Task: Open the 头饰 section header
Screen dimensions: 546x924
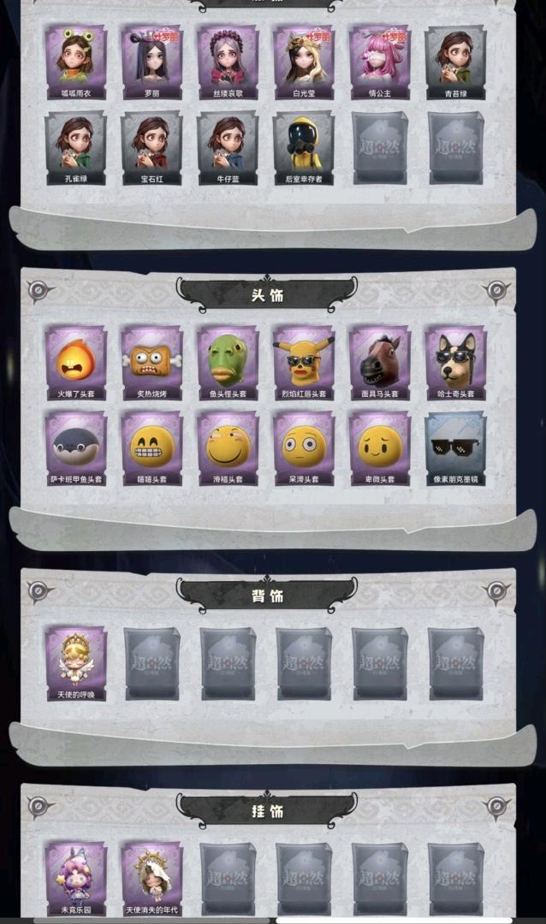Action: [267, 294]
